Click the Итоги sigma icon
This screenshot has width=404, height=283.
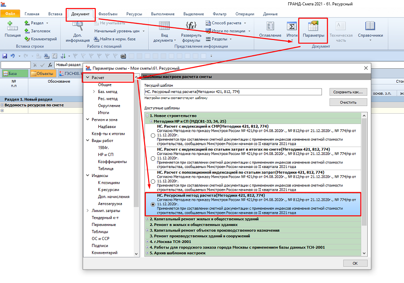pyautogui.click(x=292, y=26)
